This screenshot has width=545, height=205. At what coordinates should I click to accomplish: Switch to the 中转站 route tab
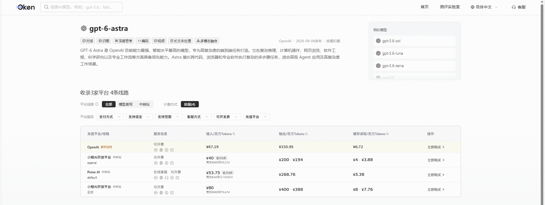(x=144, y=104)
